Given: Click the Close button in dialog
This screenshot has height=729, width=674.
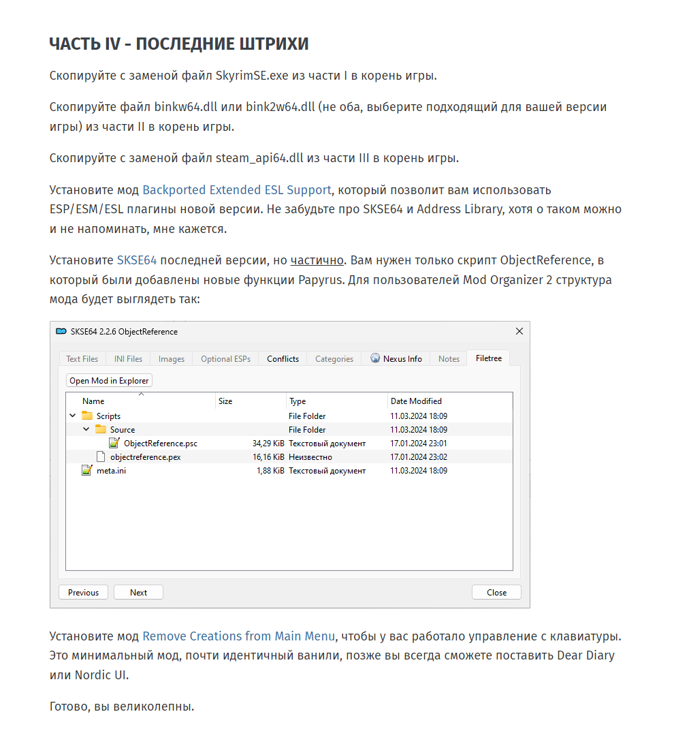Looking at the screenshot, I should [x=496, y=592].
